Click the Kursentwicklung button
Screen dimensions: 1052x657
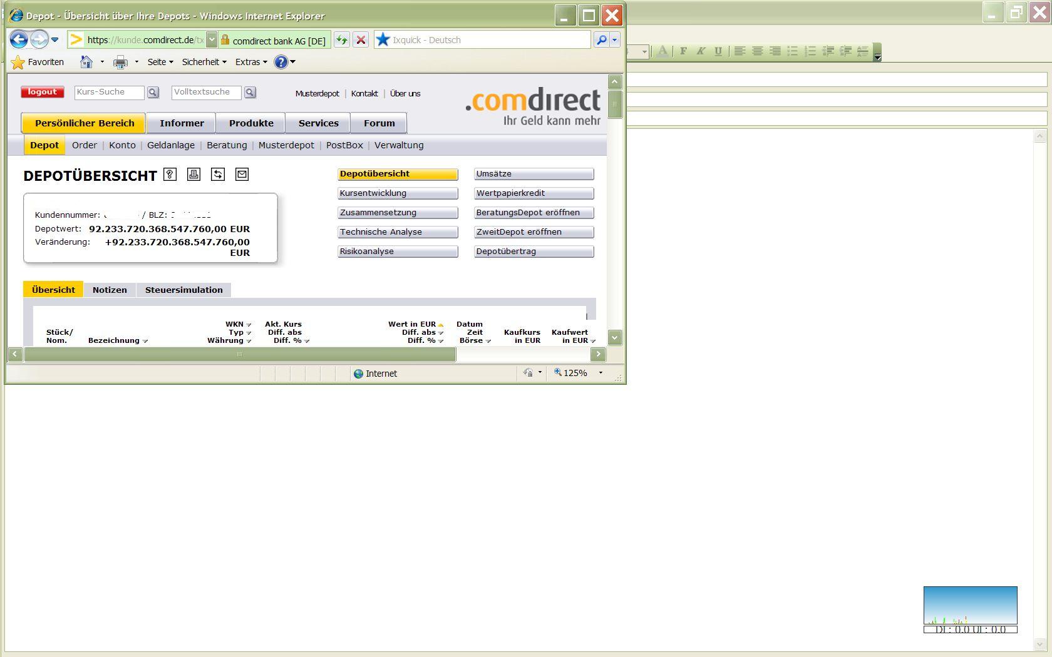[398, 193]
